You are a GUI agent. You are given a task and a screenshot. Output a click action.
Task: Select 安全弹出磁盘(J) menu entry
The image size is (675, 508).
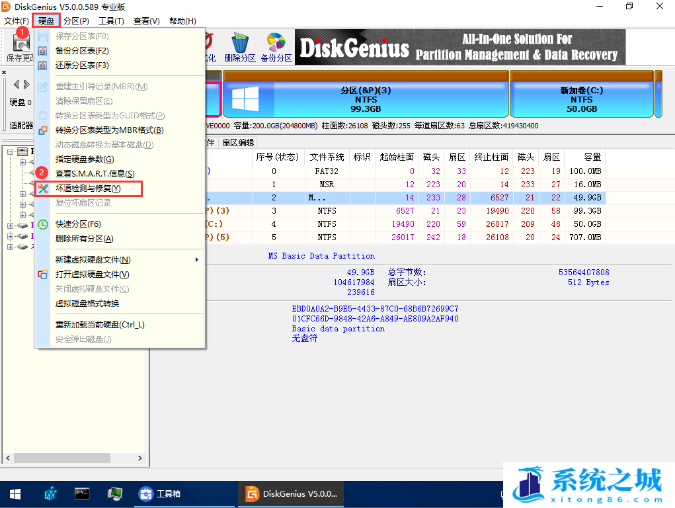point(120,339)
